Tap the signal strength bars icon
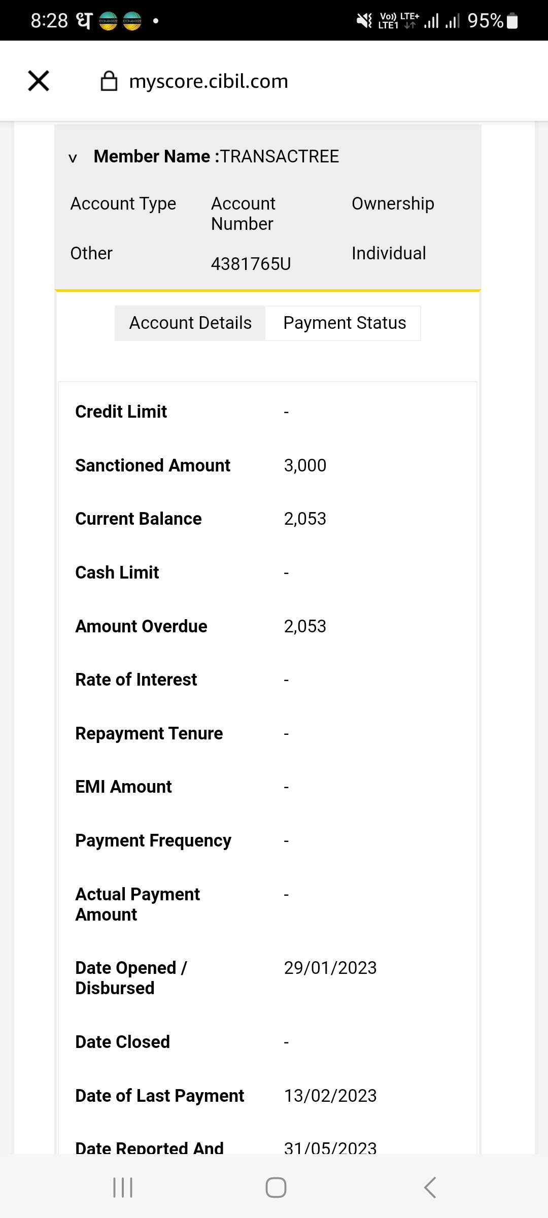The width and height of the screenshot is (548, 1218). coord(431,21)
